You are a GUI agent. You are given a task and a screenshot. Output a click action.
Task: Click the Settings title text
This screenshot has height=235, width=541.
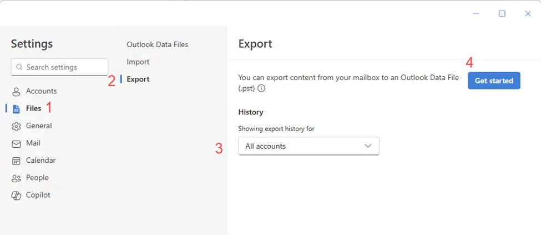point(32,44)
